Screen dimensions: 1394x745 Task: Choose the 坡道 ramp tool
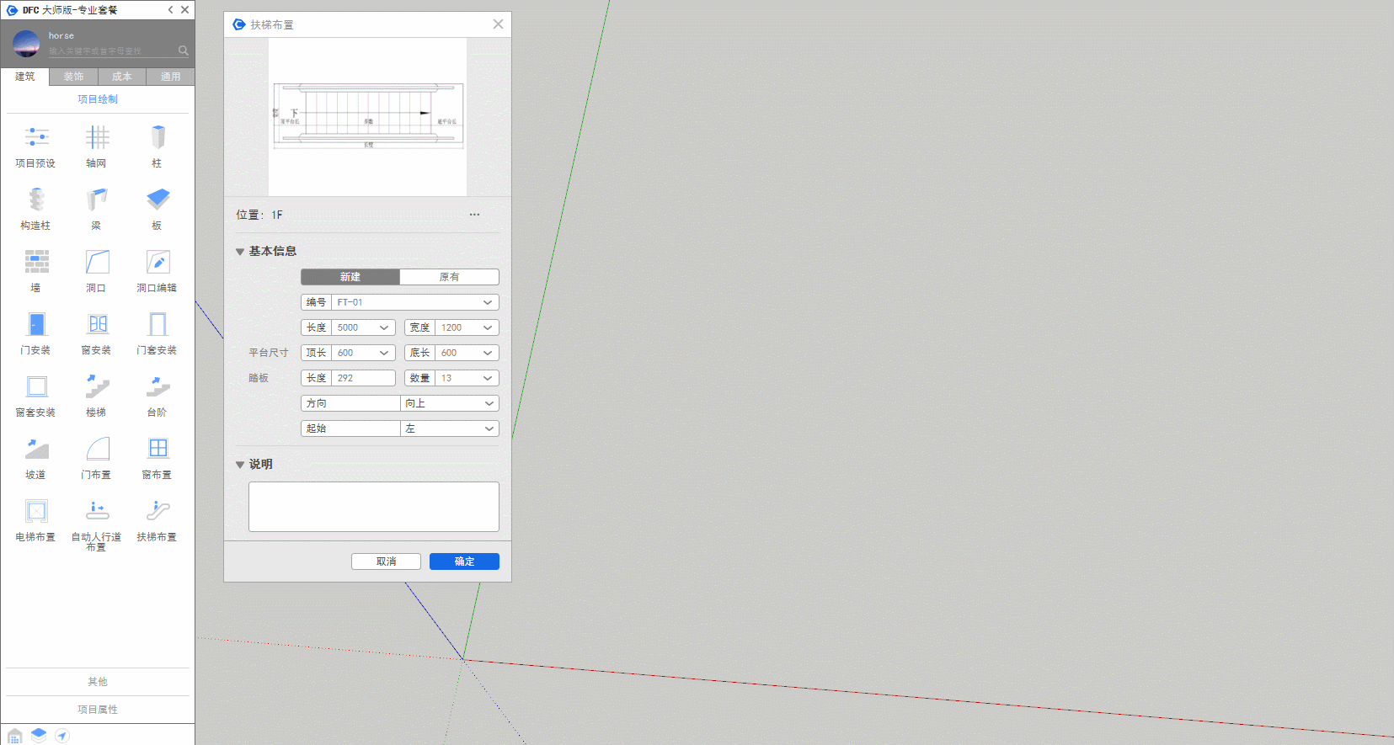[36, 450]
